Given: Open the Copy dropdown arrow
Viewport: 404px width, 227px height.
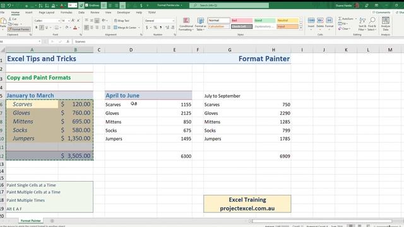Looking at the screenshot, I should coord(21,24).
